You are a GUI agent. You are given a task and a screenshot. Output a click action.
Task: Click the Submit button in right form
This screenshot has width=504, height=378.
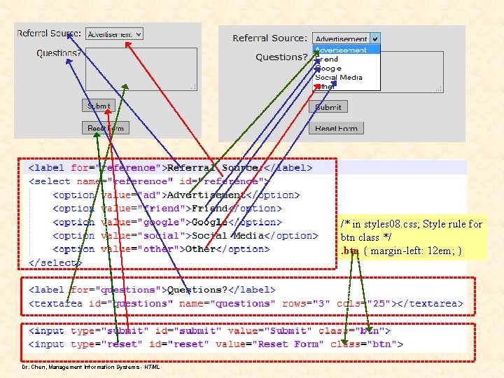point(328,107)
